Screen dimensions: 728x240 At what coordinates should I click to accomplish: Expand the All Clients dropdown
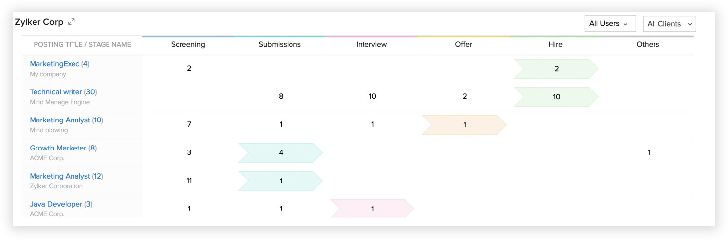tap(669, 24)
